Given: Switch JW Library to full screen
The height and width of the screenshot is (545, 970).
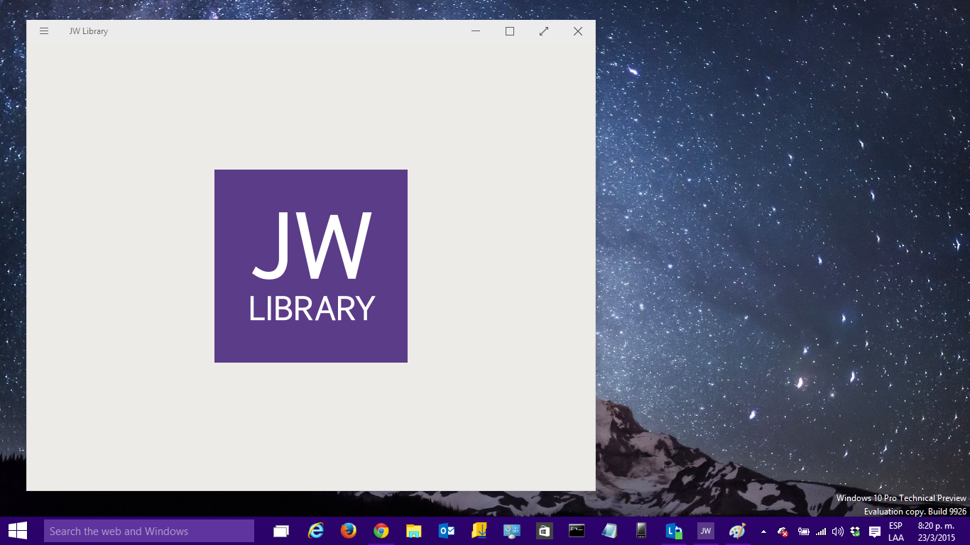Looking at the screenshot, I should tap(544, 31).
